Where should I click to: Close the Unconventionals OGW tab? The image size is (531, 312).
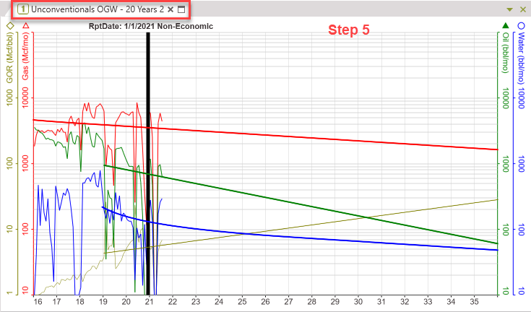pyautogui.click(x=170, y=9)
